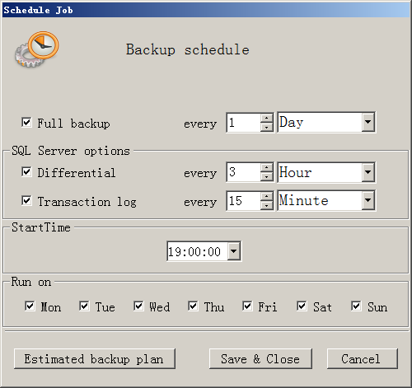Uncheck the Tue run day
This screenshot has width=412, height=388.
pyautogui.click(x=84, y=306)
